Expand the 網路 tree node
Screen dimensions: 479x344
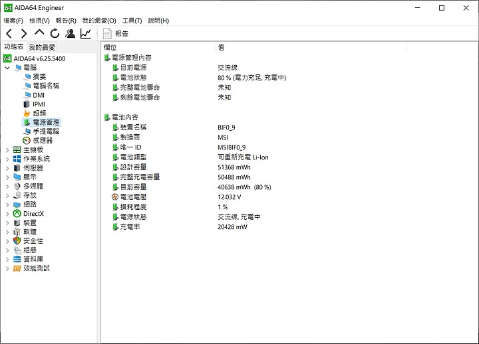pyautogui.click(x=7, y=205)
